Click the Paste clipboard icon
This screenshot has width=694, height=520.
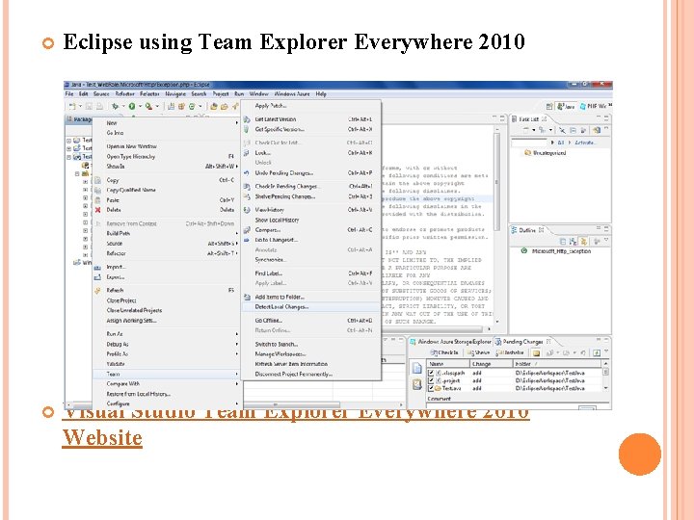[97, 200]
